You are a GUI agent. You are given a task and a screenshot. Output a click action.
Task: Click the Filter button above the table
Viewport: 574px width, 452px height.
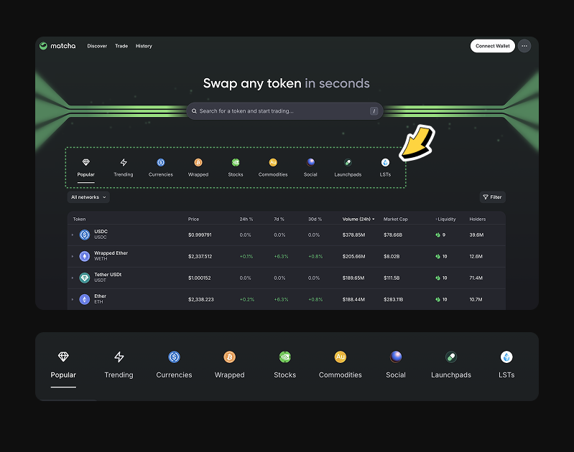click(x=492, y=197)
